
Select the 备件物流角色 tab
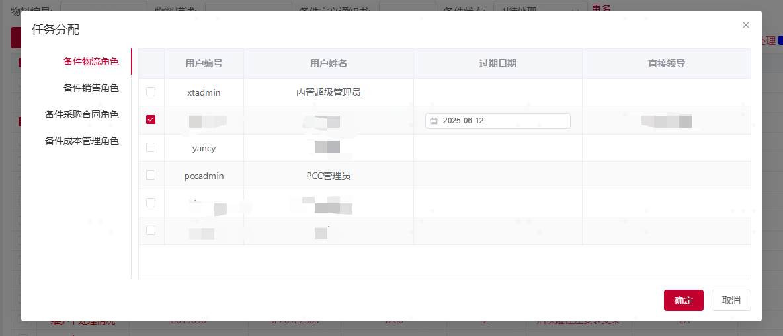point(91,61)
